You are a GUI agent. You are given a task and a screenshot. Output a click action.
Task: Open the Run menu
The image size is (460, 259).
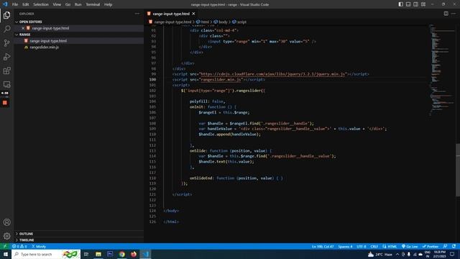tap(78, 4)
